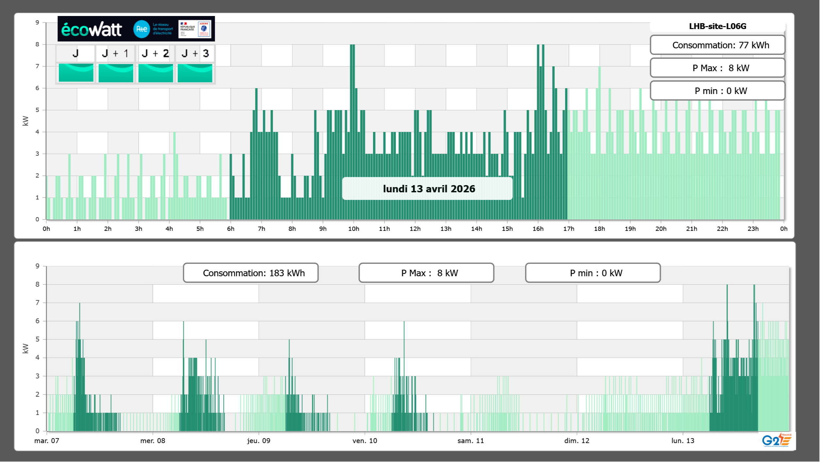820x462 pixels.
Task: Select the J + 2 forecast tab
Action: click(x=155, y=53)
